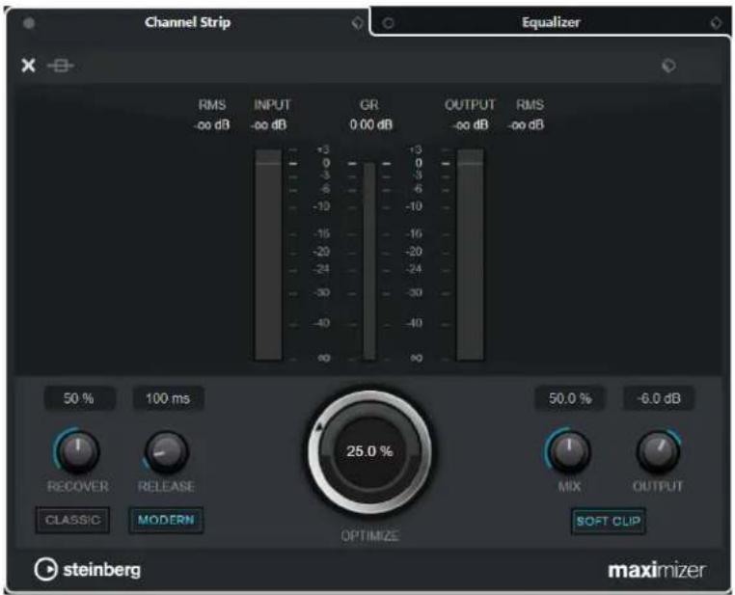The width and height of the screenshot is (735, 595).
Task: Click the module bypass icon beside X
Action: pyautogui.click(x=61, y=66)
